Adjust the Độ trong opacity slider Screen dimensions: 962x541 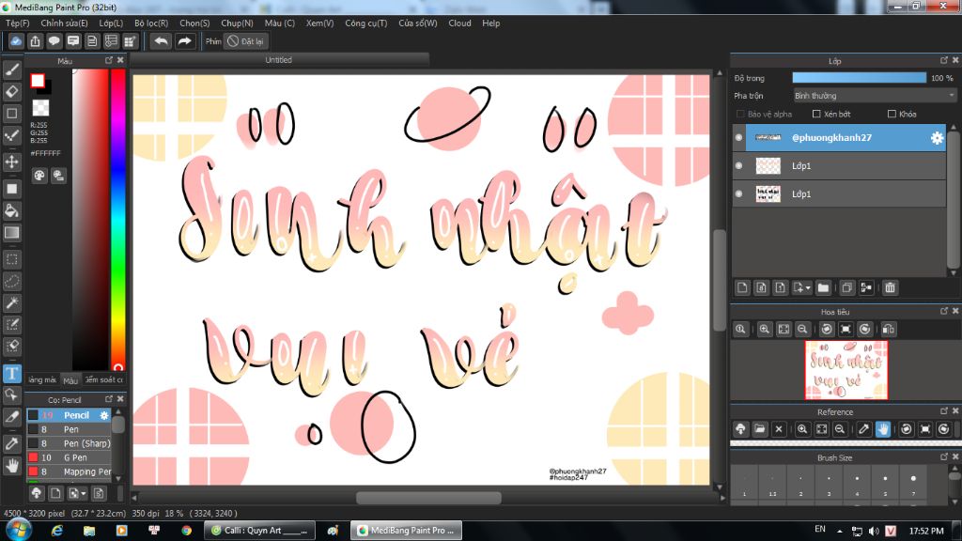point(859,78)
